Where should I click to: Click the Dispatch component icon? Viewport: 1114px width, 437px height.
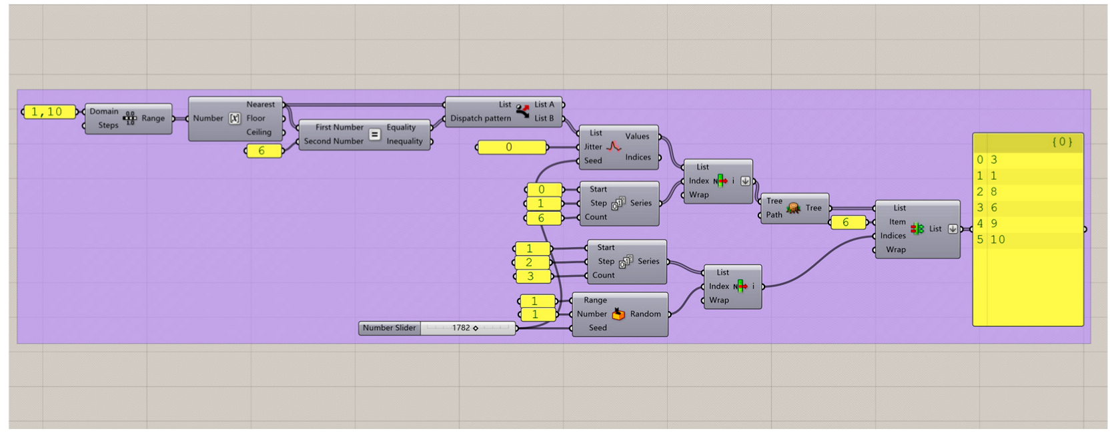[522, 111]
